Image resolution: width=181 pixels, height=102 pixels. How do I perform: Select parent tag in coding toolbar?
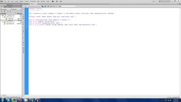23,22
